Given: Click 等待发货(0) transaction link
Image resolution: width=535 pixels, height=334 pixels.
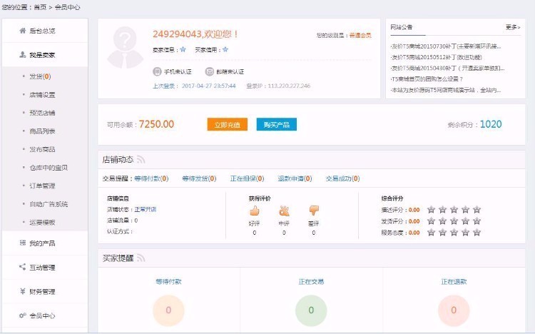Looking at the screenshot, I should pyautogui.click(x=199, y=178).
